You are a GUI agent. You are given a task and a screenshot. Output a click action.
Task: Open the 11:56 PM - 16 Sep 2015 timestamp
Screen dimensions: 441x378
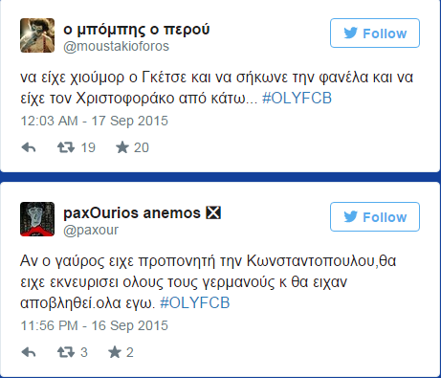94,325
